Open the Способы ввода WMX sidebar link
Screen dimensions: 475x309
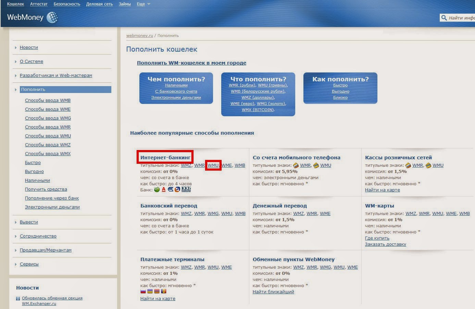point(48,154)
